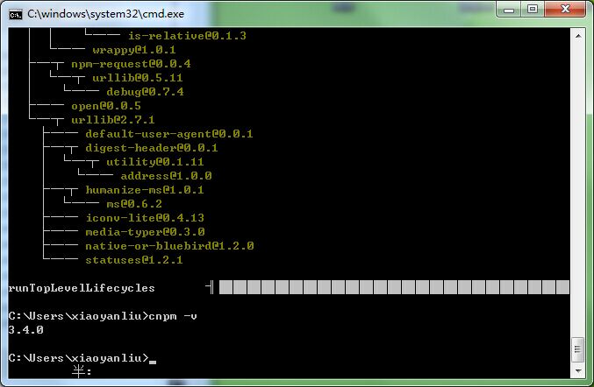This screenshot has width=594, height=387.
Task: Click the npm-request@0.0.4 entry
Action: click(x=131, y=64)
